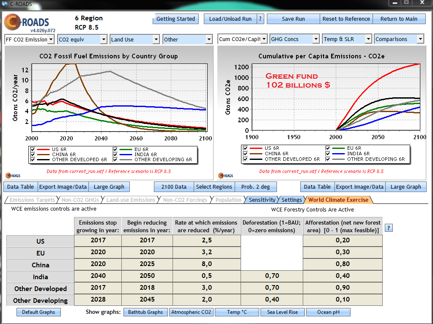Click Return to Main button

(x=399, y=19)
